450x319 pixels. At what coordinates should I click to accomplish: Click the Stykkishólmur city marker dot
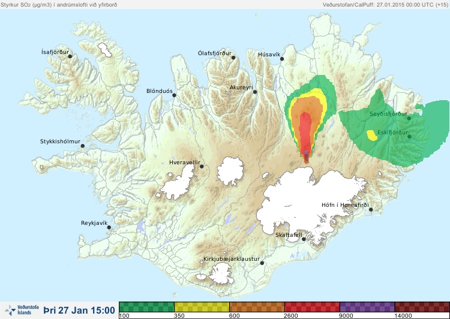click(83, 146)
